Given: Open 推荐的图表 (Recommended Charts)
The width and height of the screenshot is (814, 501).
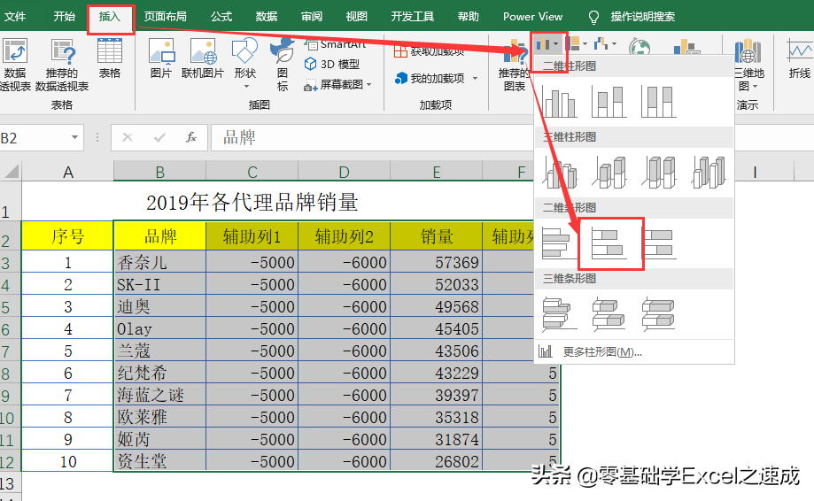Looking at the screenshot, I should click(514, 65).
